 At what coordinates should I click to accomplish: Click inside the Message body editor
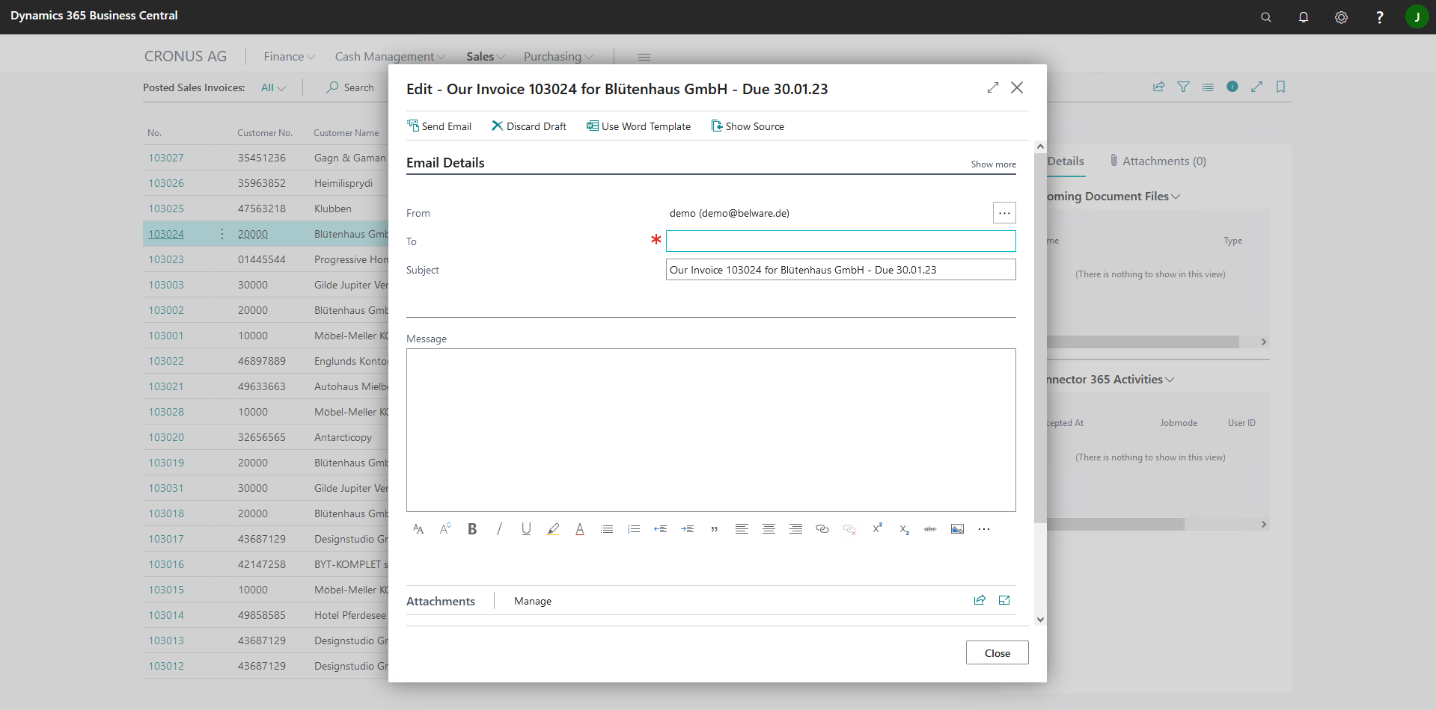click(711, 430)
